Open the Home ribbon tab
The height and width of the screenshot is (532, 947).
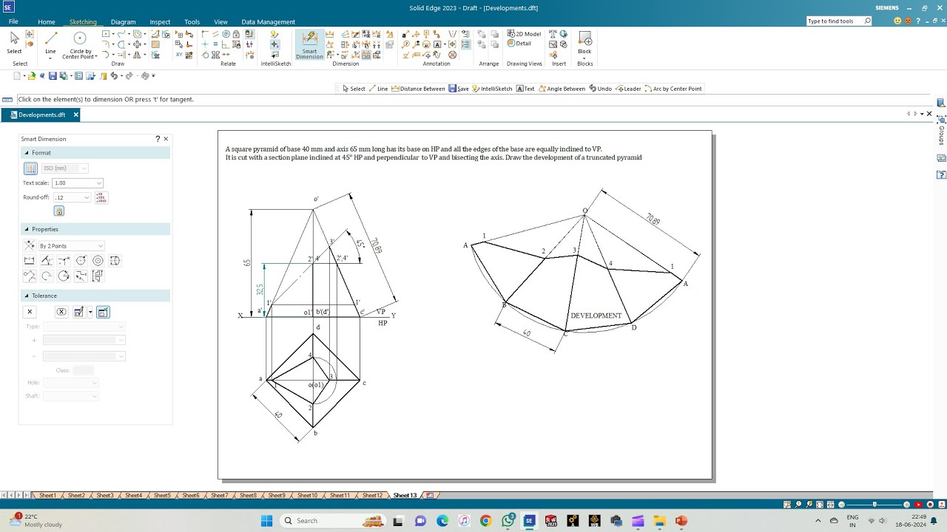point(47,22)
